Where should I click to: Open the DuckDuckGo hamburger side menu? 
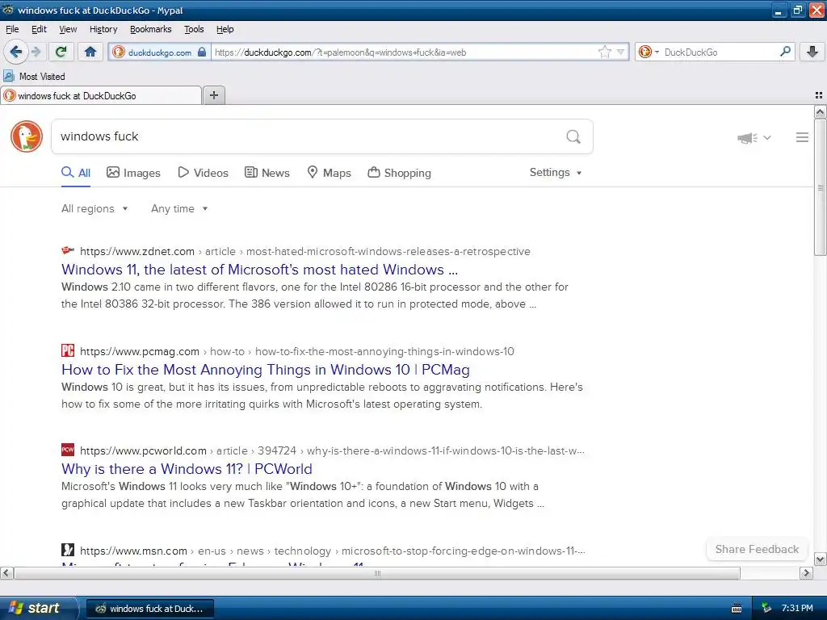802,137
